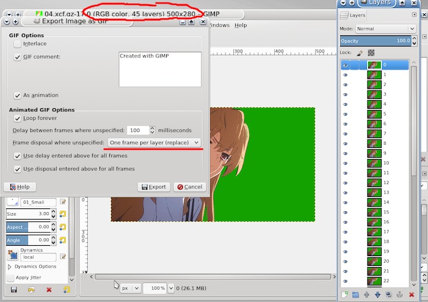Click the Cancel button

tap(190, 187)
